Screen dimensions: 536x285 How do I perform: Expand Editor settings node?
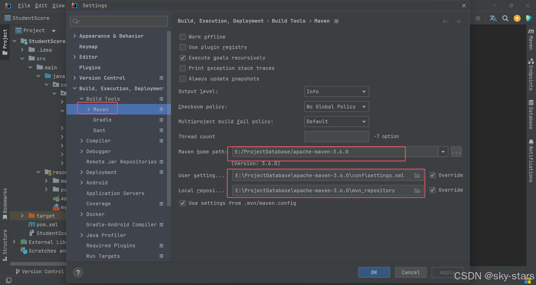pyautogui.click(x=75, y=57)
